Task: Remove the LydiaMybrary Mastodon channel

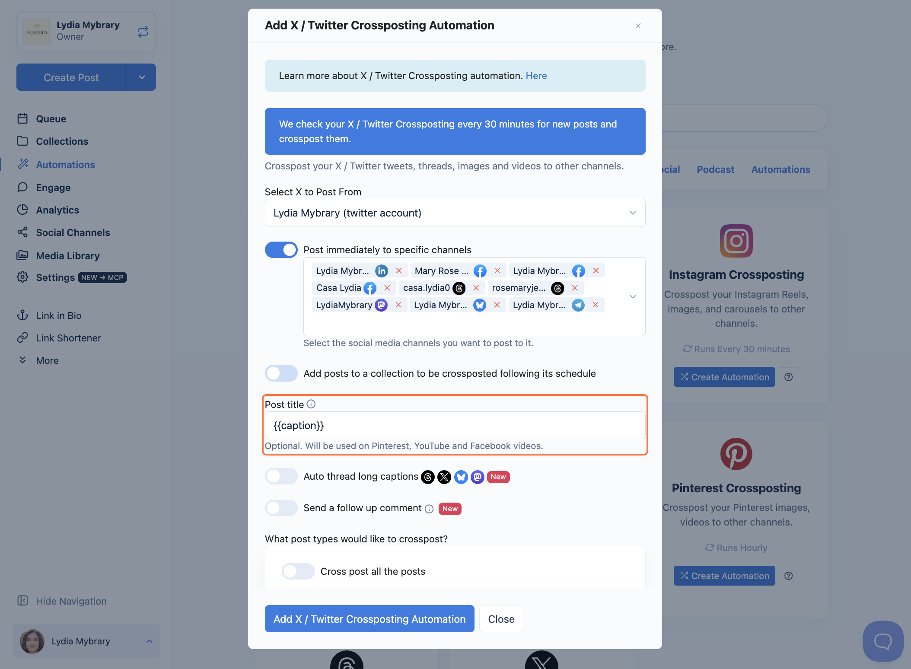Action: [x=398, y=305]
